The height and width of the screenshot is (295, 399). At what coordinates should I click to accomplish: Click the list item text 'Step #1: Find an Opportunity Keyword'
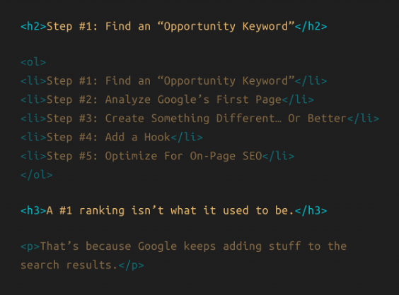170,81
